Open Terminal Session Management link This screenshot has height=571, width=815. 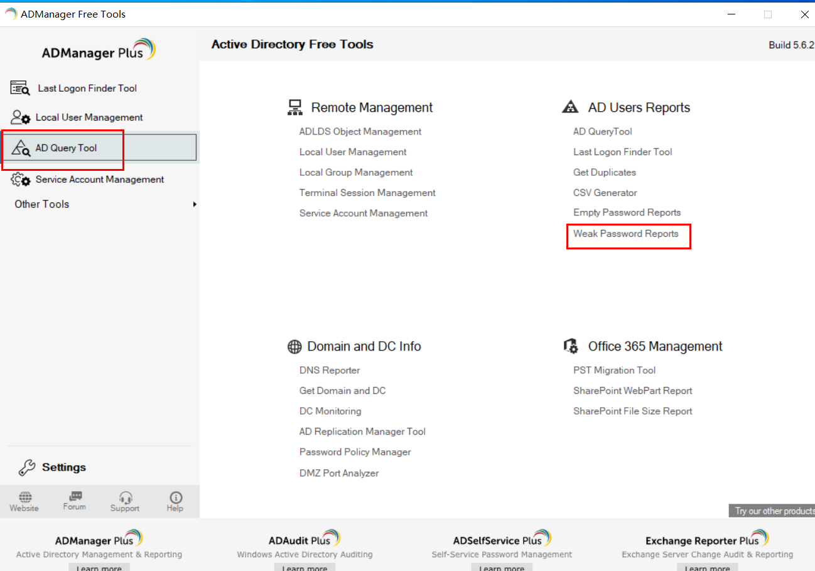[367, 193]
